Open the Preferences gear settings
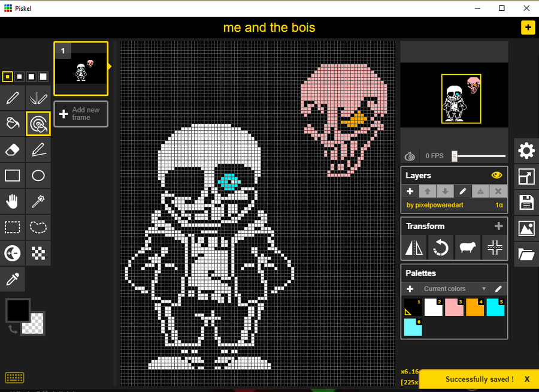The image size is (539, 392). (526, 150)
